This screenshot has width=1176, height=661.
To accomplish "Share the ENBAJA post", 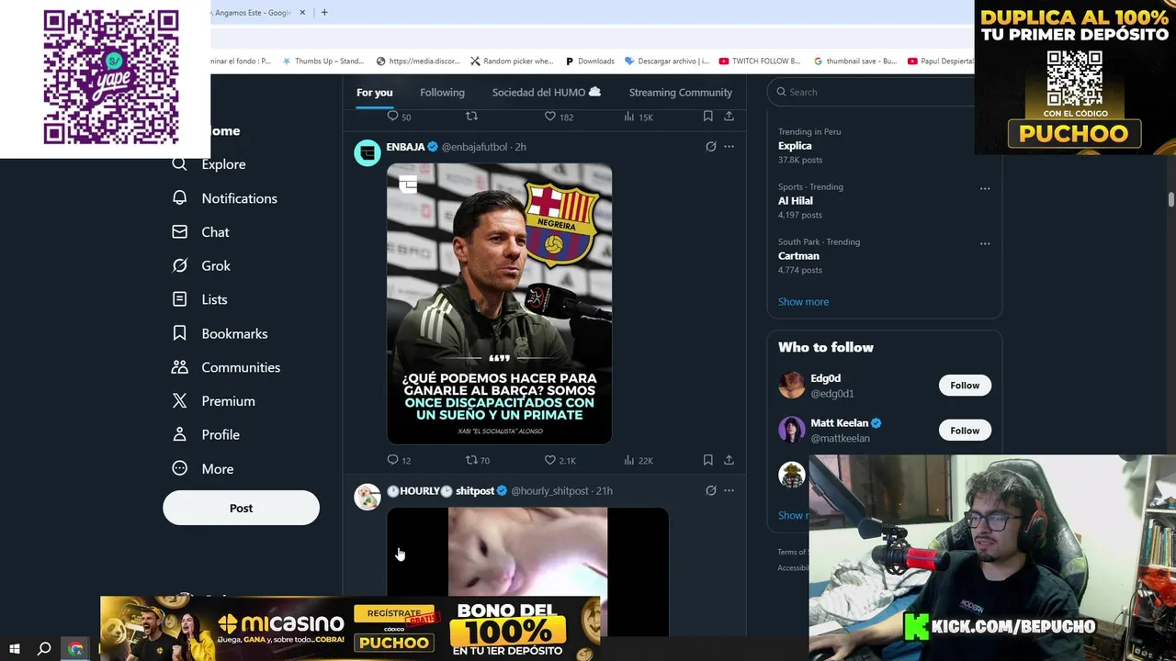I will tap(729, 460).
